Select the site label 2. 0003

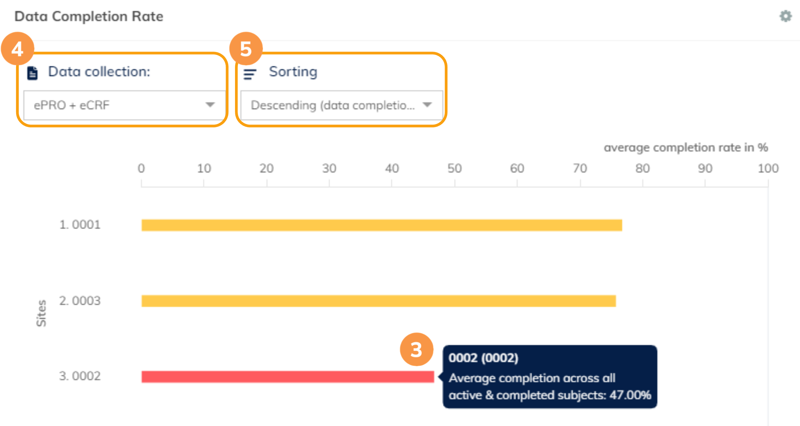coord(80,301)
